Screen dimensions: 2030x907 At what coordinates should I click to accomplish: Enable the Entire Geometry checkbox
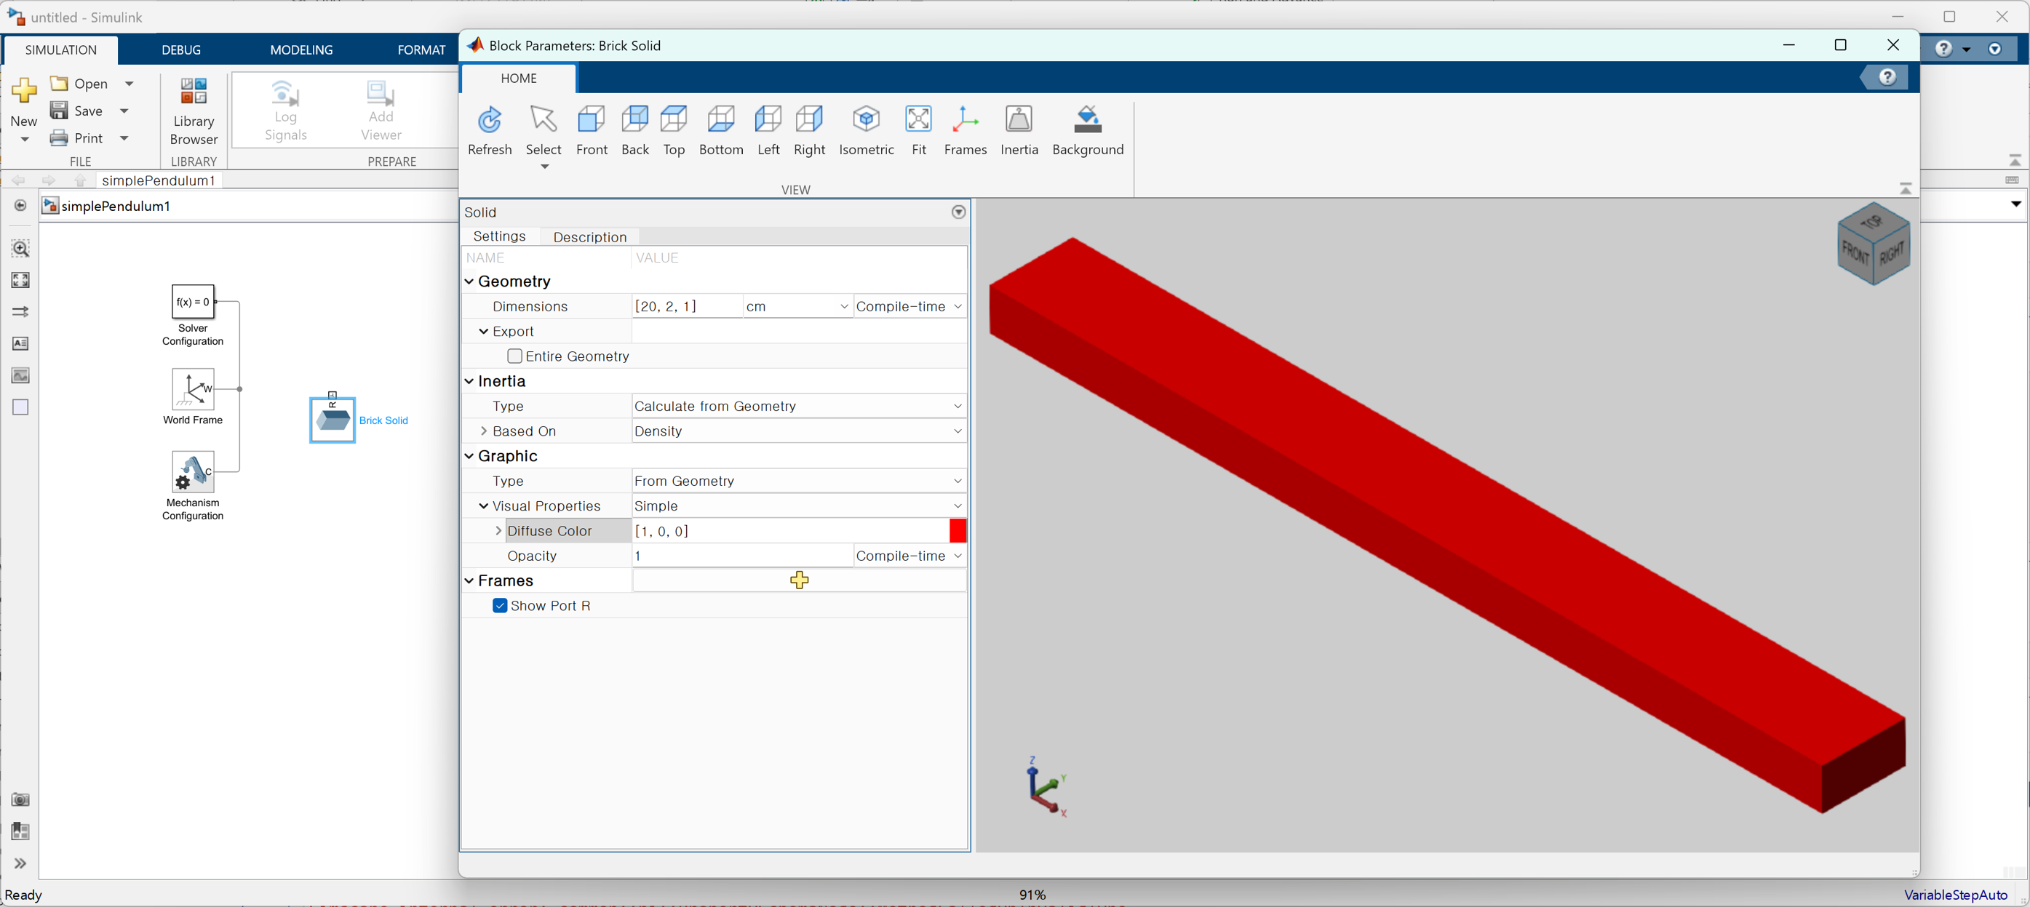(x=514, y=356)
